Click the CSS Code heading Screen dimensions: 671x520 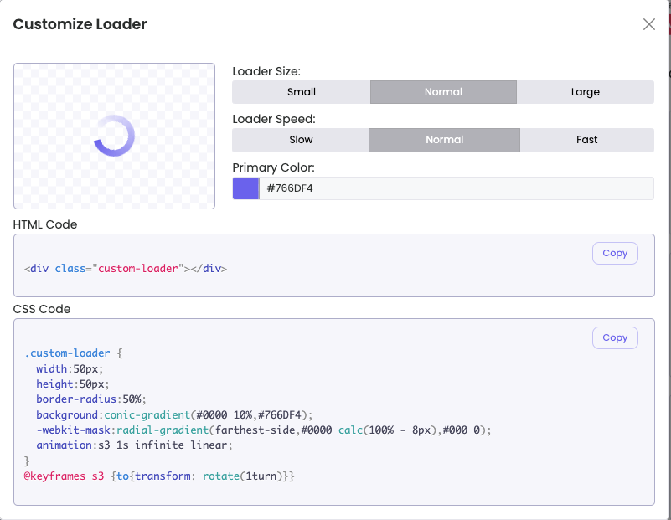(42, 309)
